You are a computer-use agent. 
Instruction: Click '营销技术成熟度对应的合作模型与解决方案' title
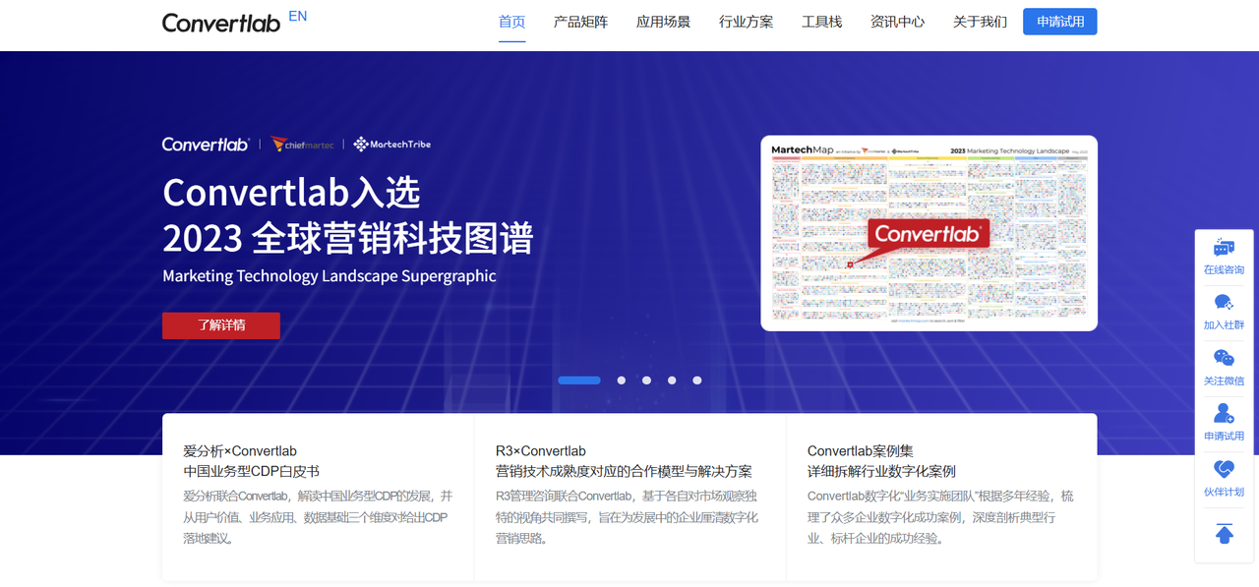[x=624, y=471]
